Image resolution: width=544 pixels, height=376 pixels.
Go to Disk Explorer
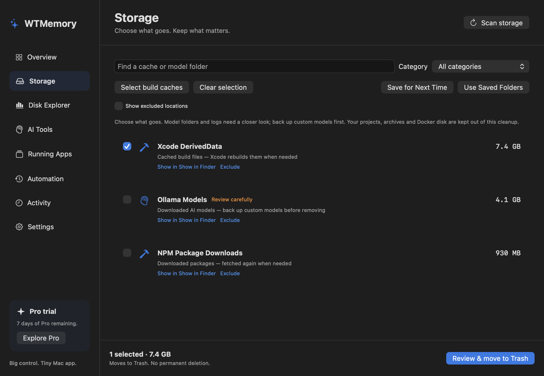[x=50, y=105]
